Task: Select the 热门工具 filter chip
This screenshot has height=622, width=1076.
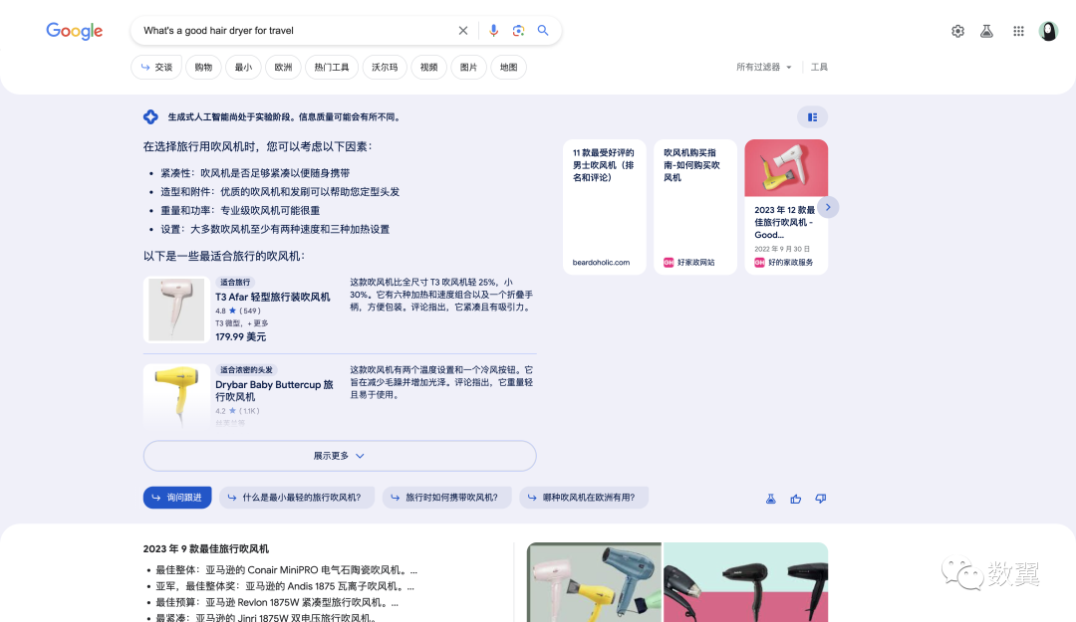Action: pyautogui.click(x=332, y=68)
